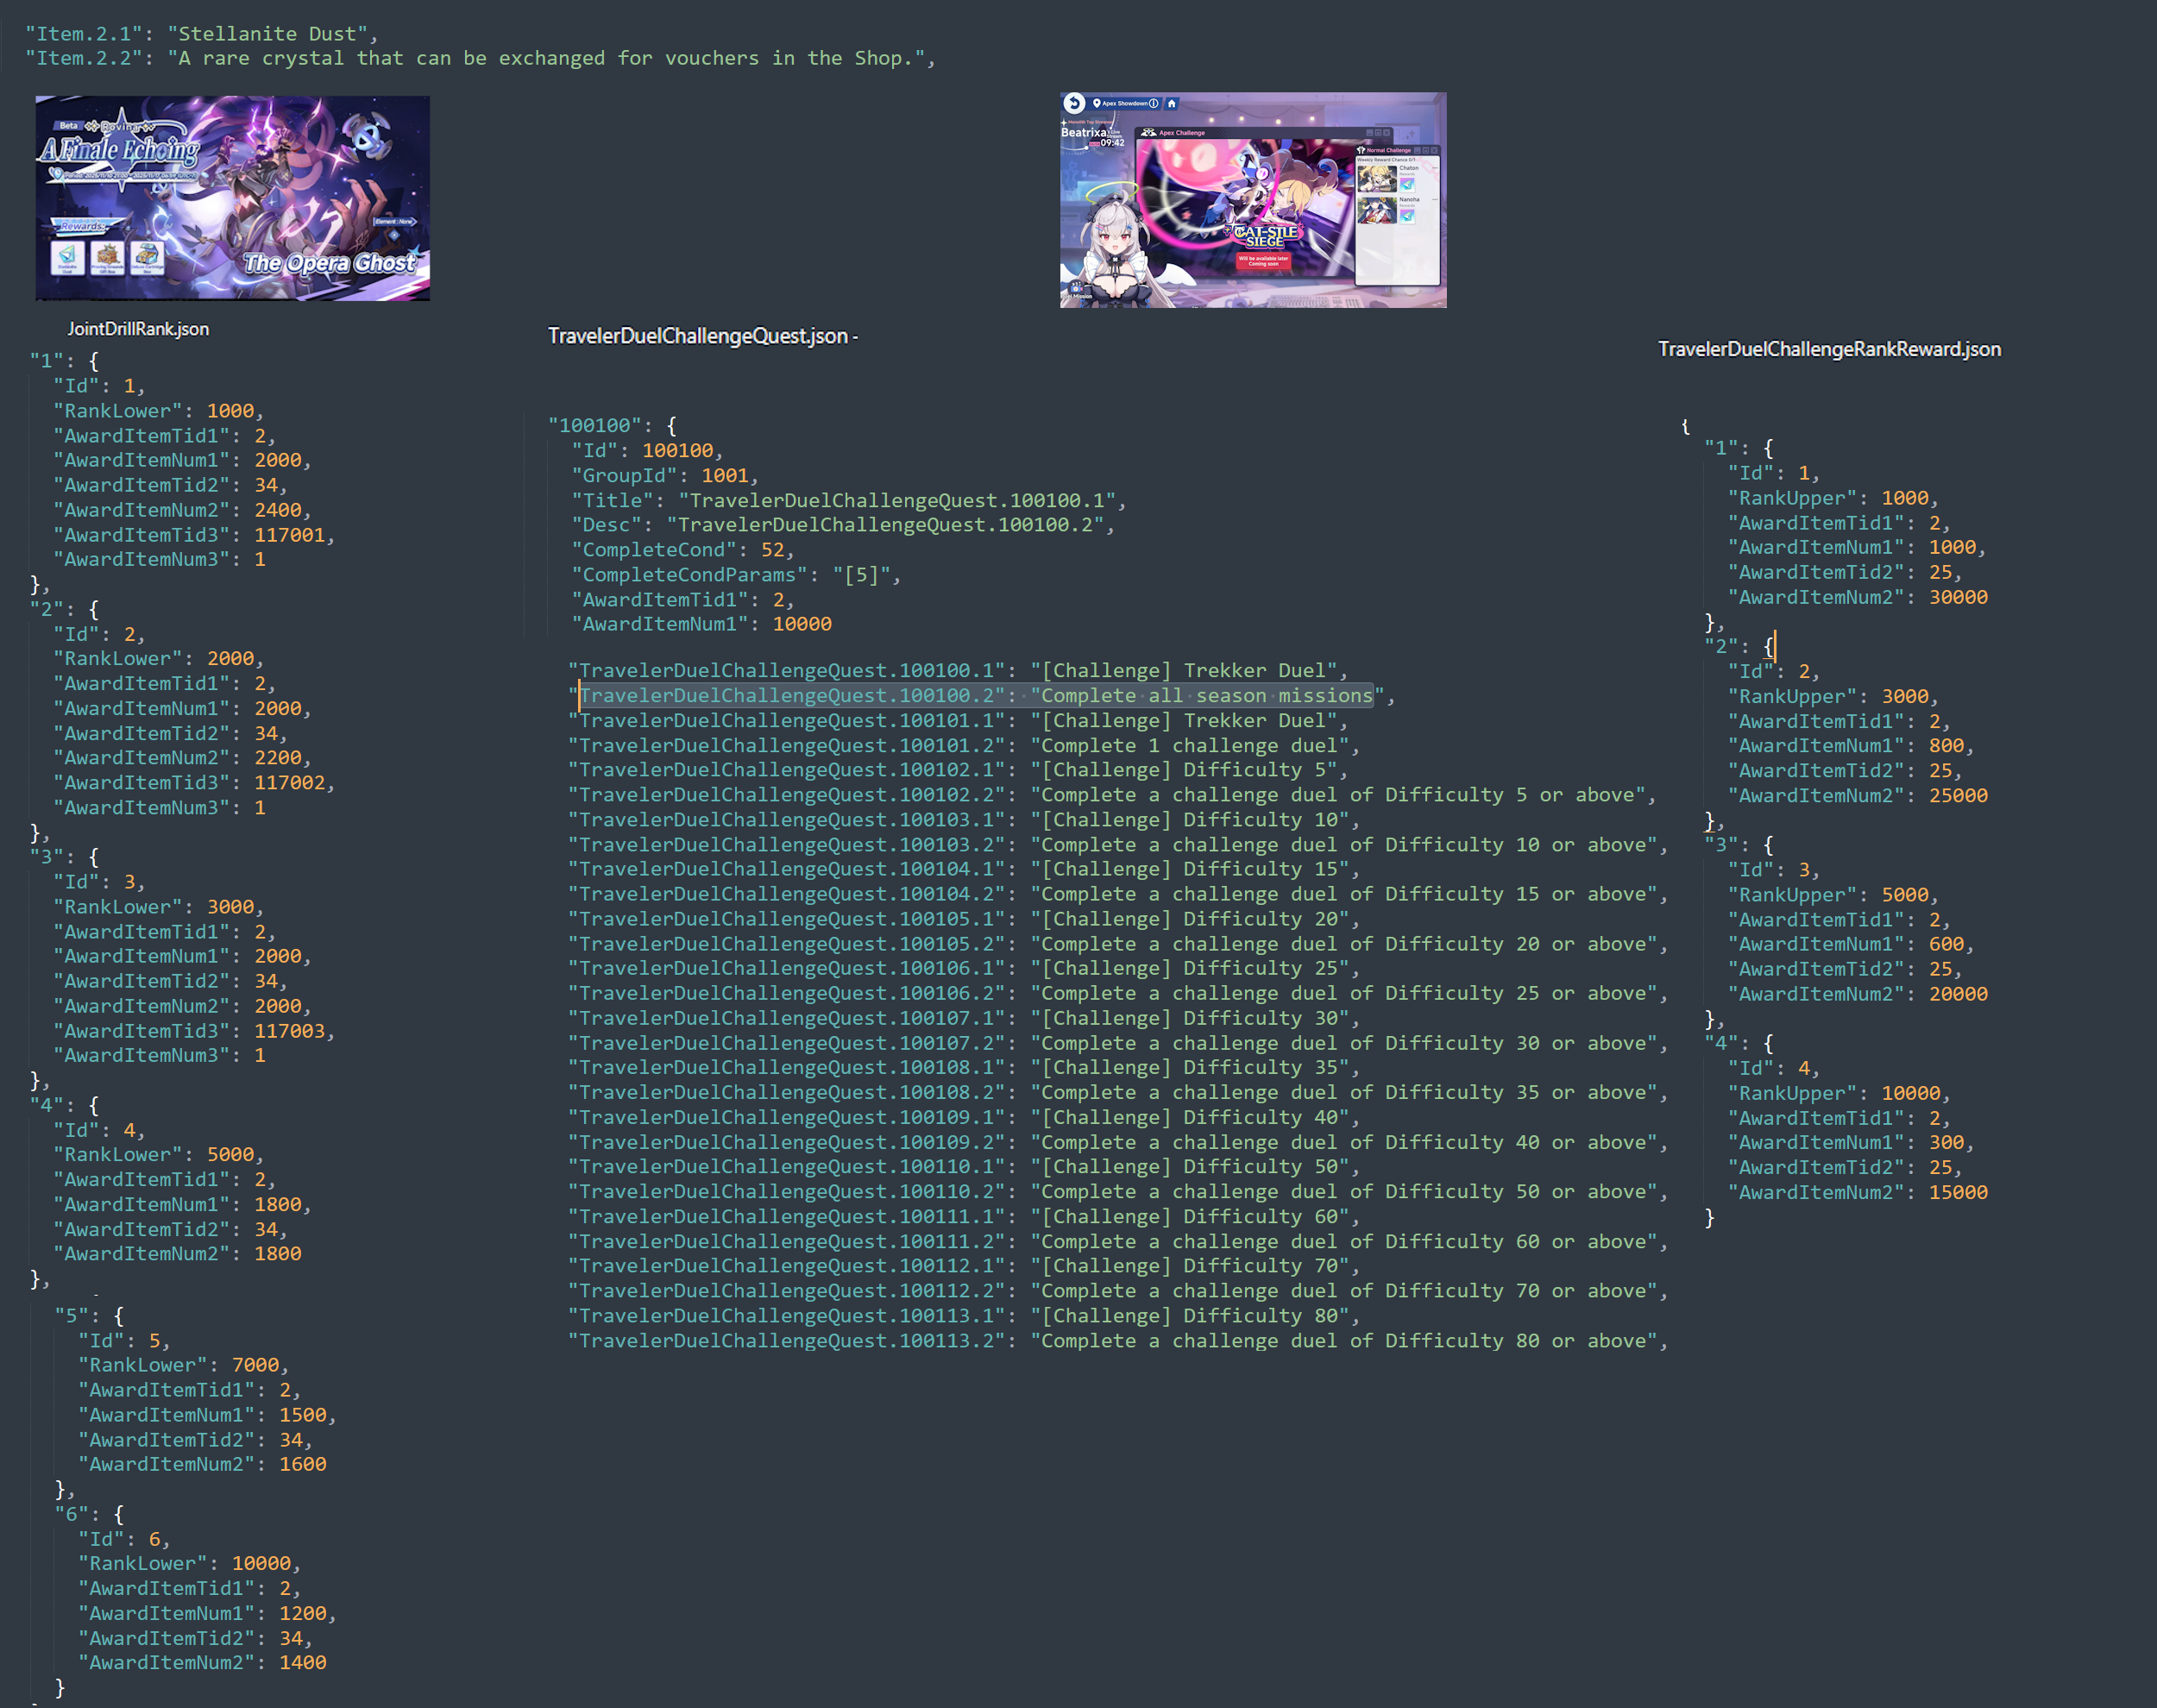Click the red Coming soon button
The height and width of the screenshot is (1708, 2157).
[x=1264, y=262]
